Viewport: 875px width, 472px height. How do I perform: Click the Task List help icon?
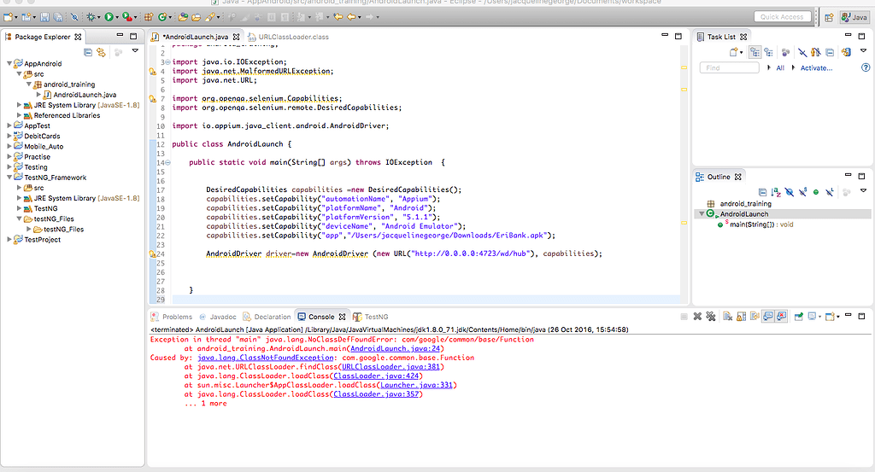(866, 67)
